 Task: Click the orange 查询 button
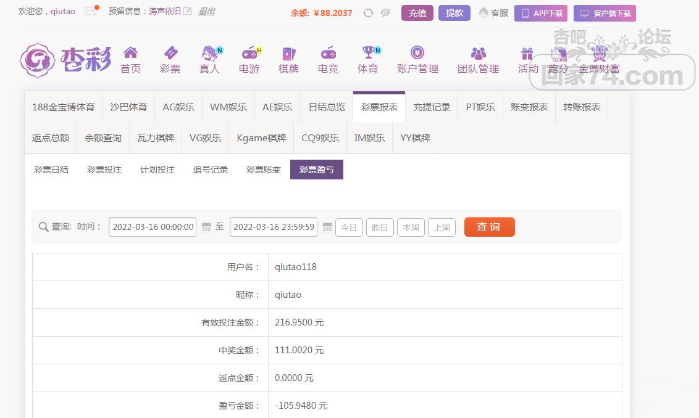coord(489,227)
